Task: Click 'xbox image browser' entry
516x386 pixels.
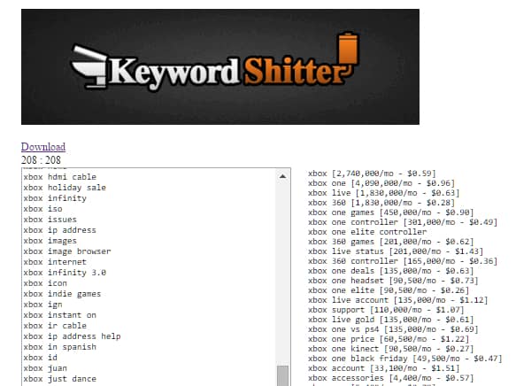Action: tap(67, 251)
